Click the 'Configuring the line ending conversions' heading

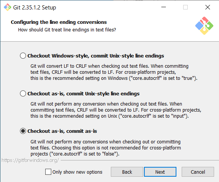pyautogui.click(x=59, y=22)
